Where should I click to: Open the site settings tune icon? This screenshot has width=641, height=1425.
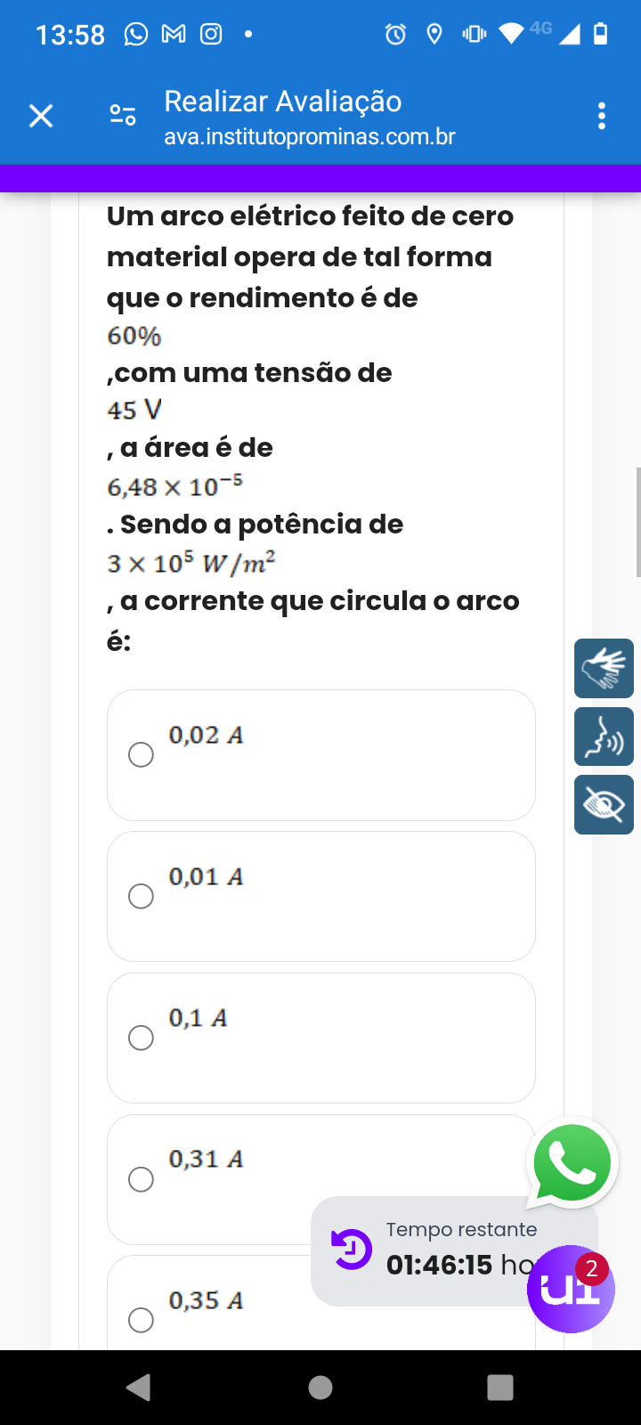123,116
